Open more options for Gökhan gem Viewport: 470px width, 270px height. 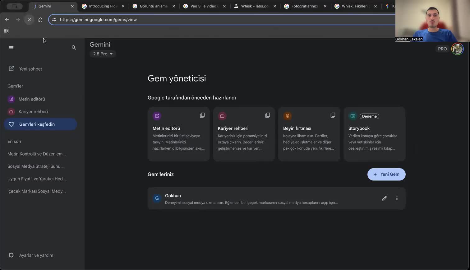[x=397, y=198]
